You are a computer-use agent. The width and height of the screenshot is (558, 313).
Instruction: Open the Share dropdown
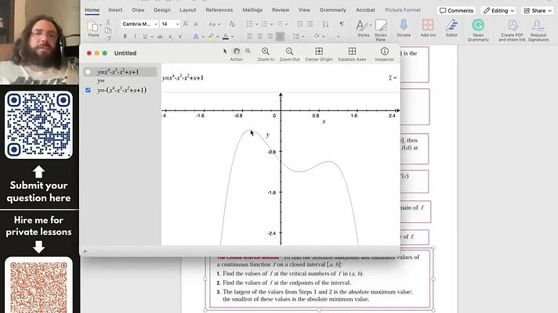[538, 11]
